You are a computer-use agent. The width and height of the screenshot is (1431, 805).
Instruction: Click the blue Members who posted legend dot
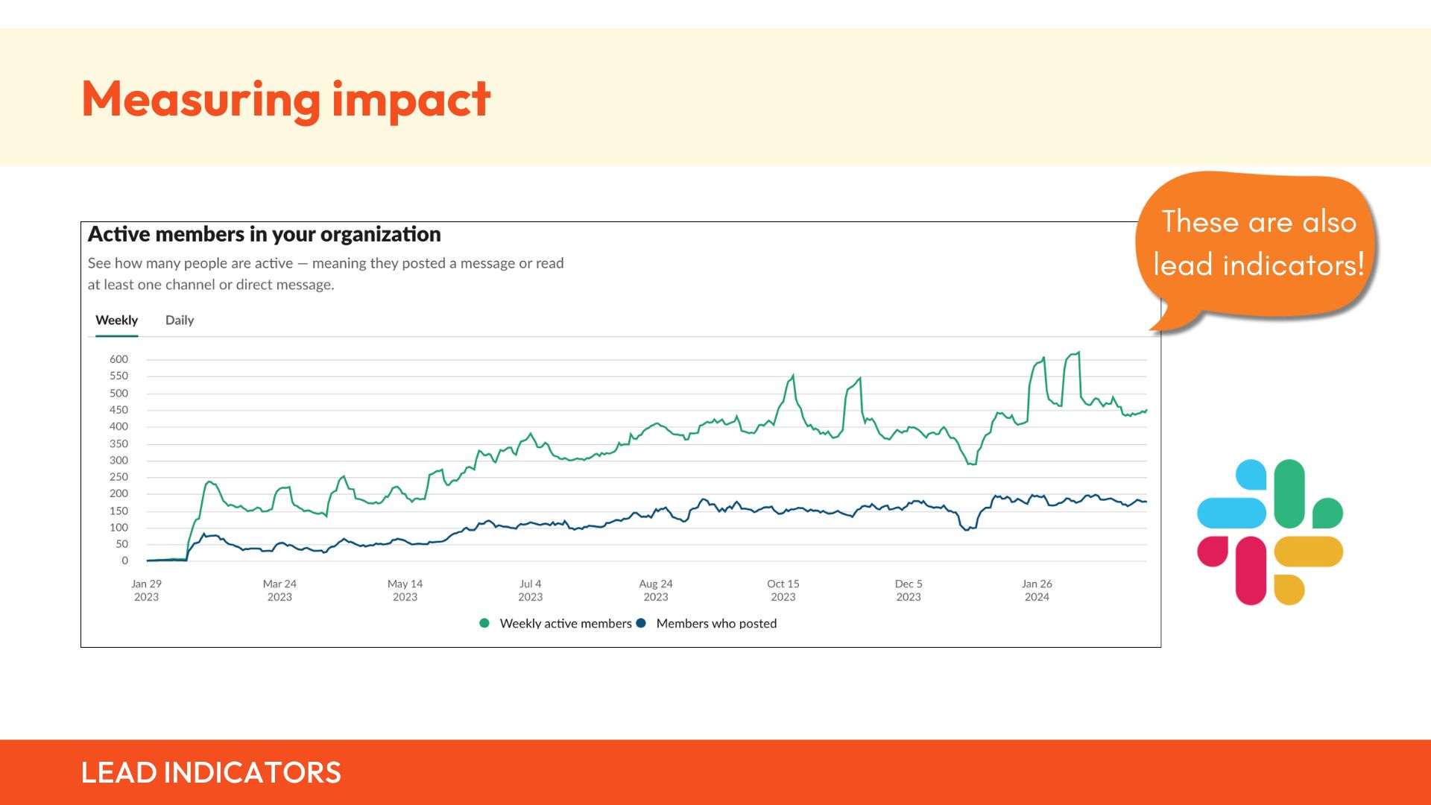(x=641, y=623)
